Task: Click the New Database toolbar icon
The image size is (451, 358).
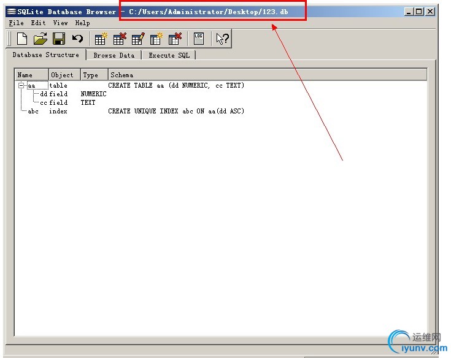Action: pos(22,39)
